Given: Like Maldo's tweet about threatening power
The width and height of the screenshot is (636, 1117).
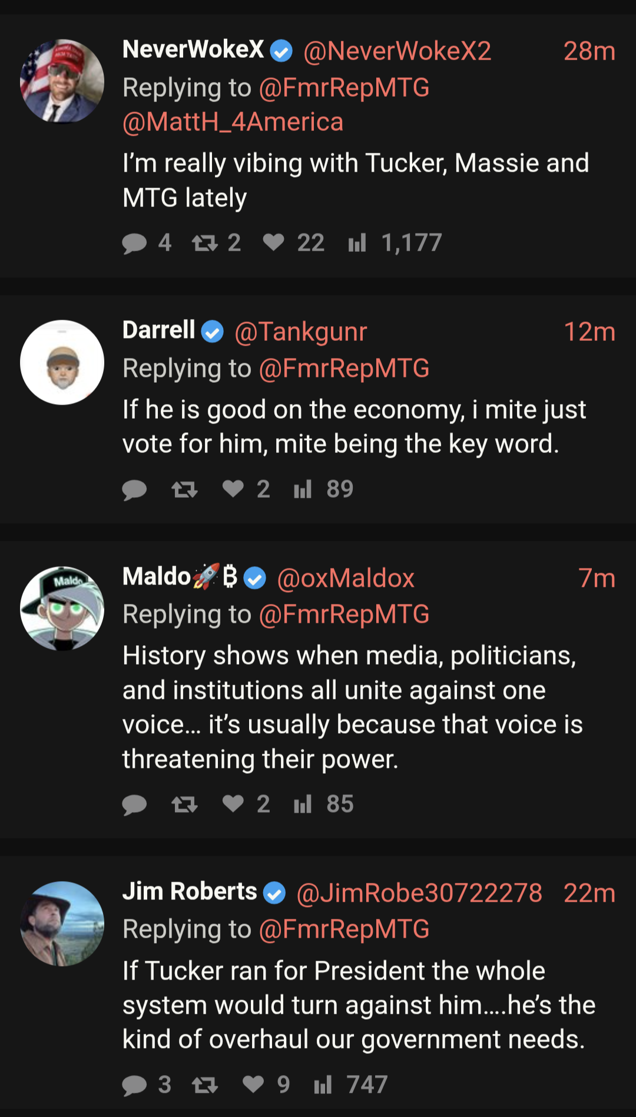Looking at the screenshot, I should click(233, 804).
